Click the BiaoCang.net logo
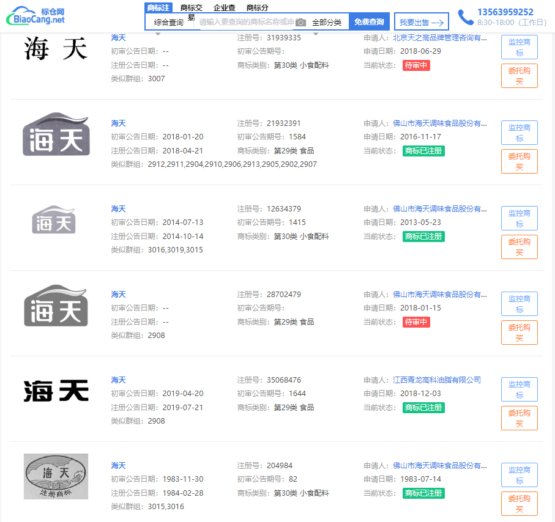 click(x=35, y=16)
